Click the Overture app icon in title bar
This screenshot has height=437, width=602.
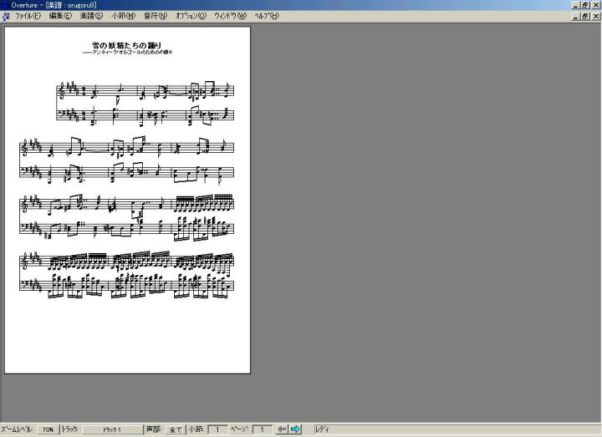5,5
